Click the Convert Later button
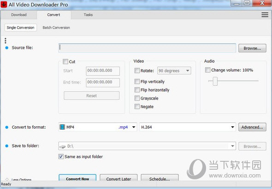This screenshot has height=189, width=272. (x=118, y=178)
